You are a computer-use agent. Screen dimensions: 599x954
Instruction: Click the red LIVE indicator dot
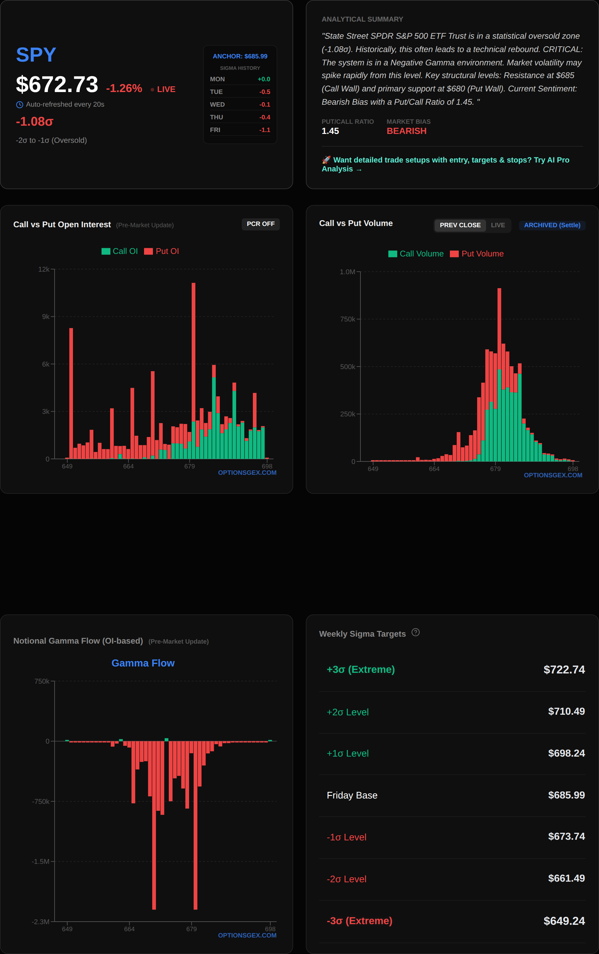coord(153,89)
